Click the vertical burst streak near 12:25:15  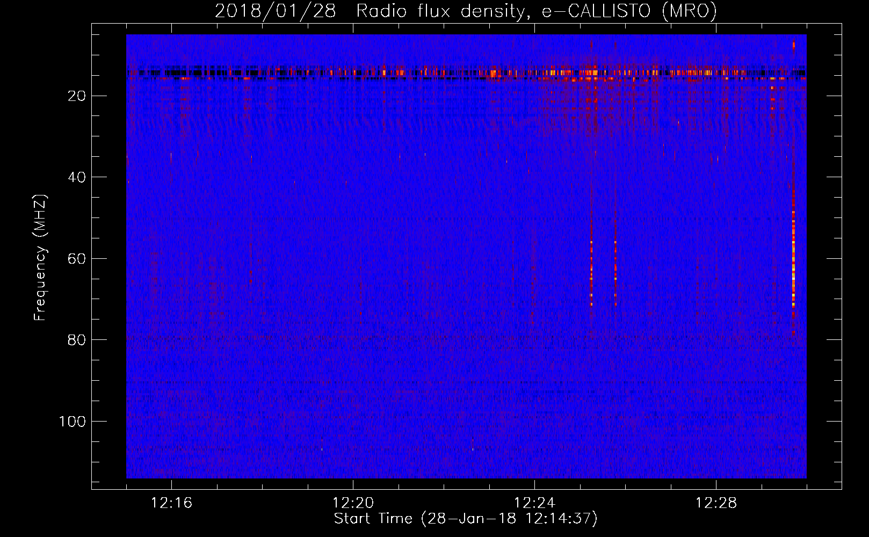pos(591,274)
